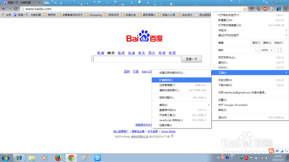Go back with the back arrow
289x162 pixels.
tap(4, 9)
